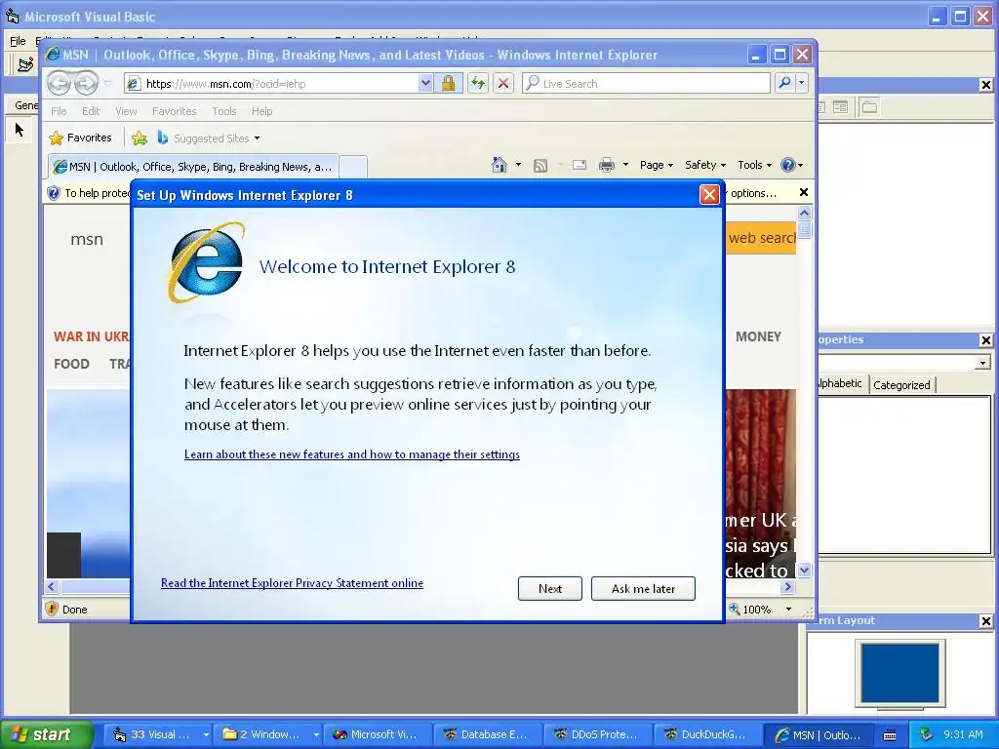The image size is (999, 749).
Task: Open the IE File menu
Action: (59, 111)
